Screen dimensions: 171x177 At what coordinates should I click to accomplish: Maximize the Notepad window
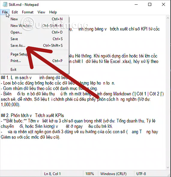click(150, 4)
